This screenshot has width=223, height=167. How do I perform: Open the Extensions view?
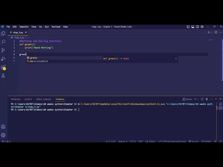click(x=3, y=67)
